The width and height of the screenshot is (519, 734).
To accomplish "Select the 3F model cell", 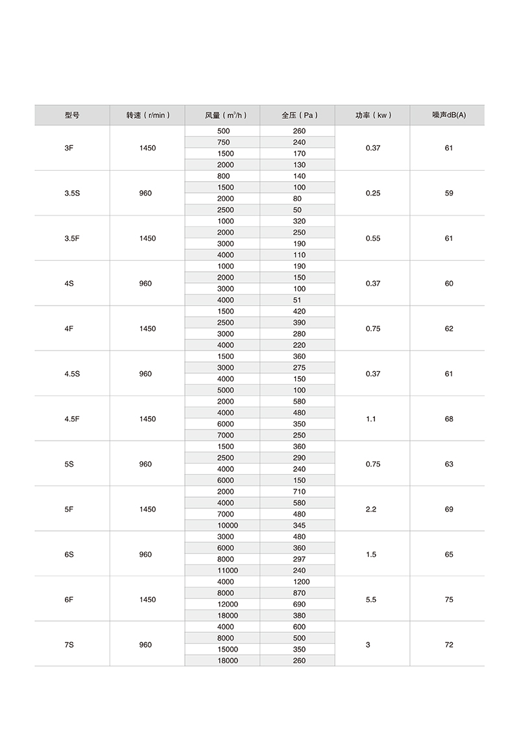I will [69, 148].
